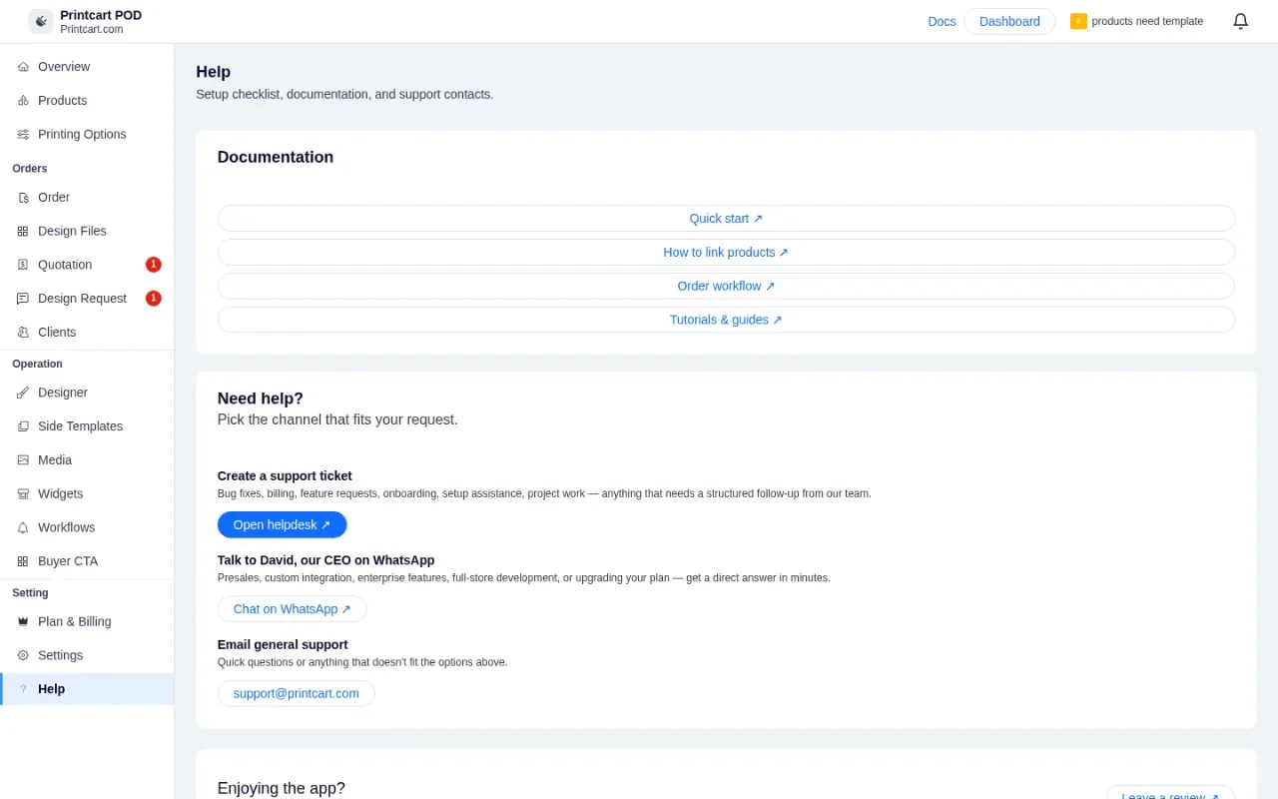Click the Docs link in header
Viewport: 1278px width, 799px height.
(942, 22)
